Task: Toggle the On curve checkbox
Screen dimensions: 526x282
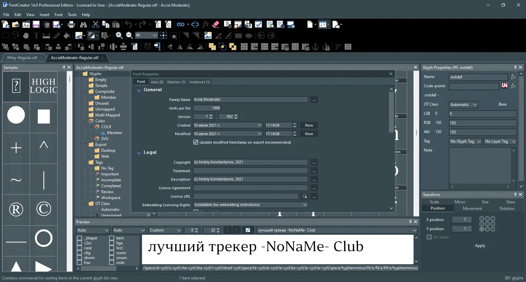Action: [429, 237]
